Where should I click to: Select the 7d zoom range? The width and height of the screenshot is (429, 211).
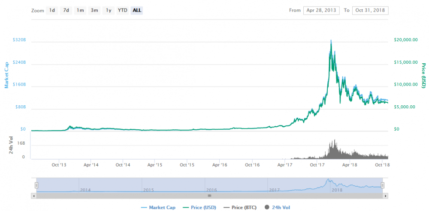click(x=66, y=10)
